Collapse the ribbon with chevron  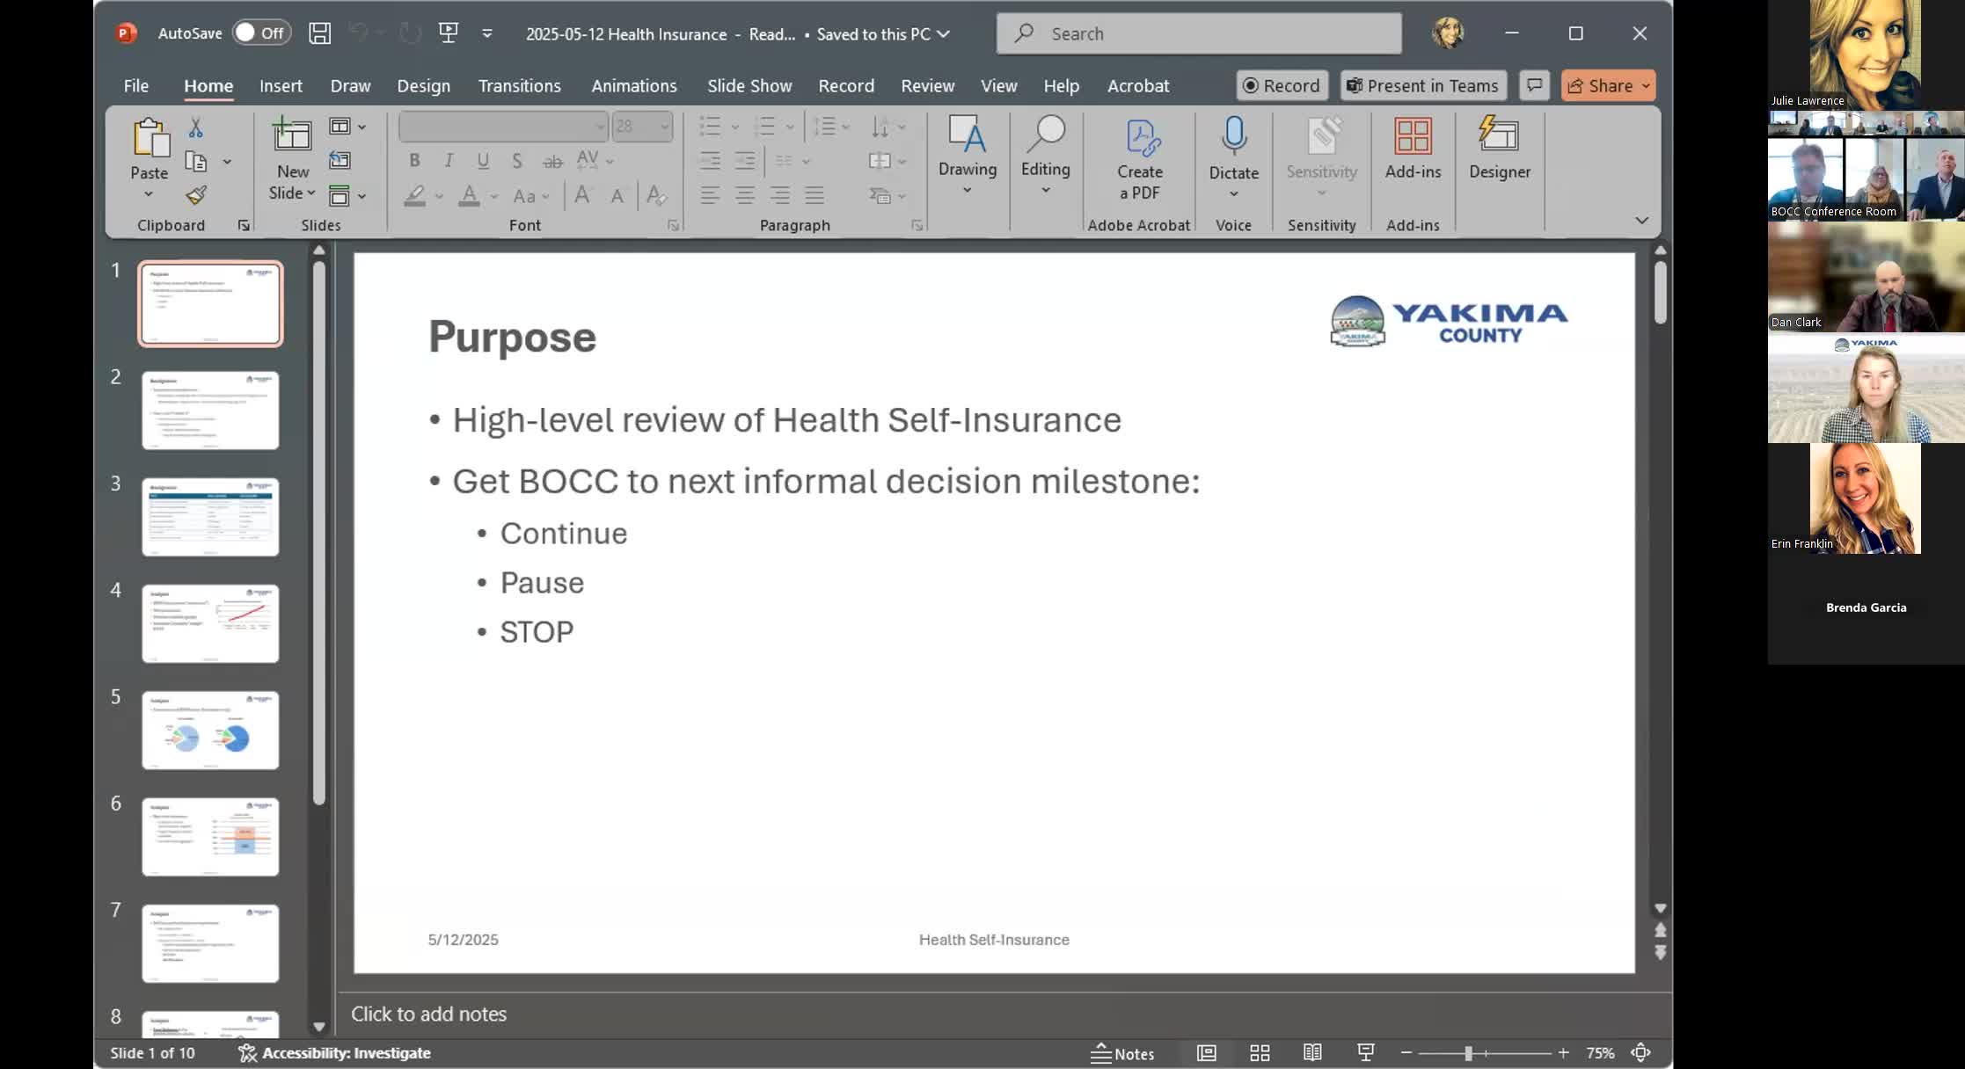(1641, 221)
